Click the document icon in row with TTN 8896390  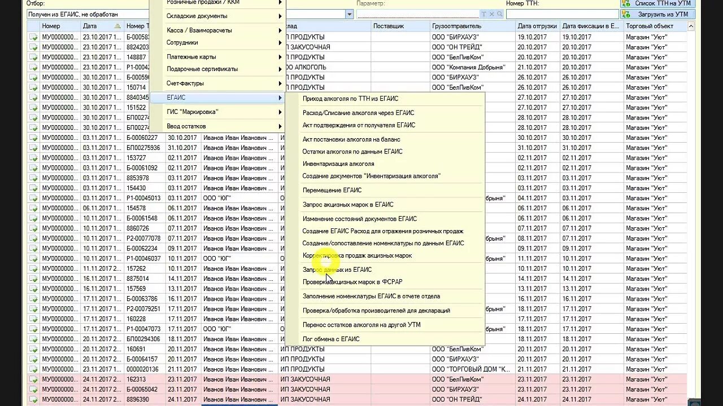[x=33, y=400]
